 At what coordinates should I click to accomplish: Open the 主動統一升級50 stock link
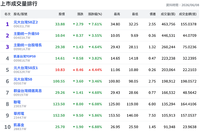pos(26,34)
